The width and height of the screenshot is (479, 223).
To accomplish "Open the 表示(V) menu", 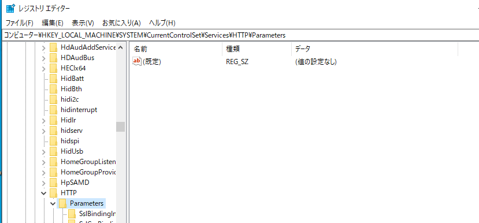I will coord(83,23).
